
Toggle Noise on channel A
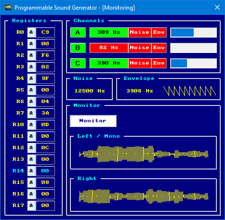pos(140,32)
